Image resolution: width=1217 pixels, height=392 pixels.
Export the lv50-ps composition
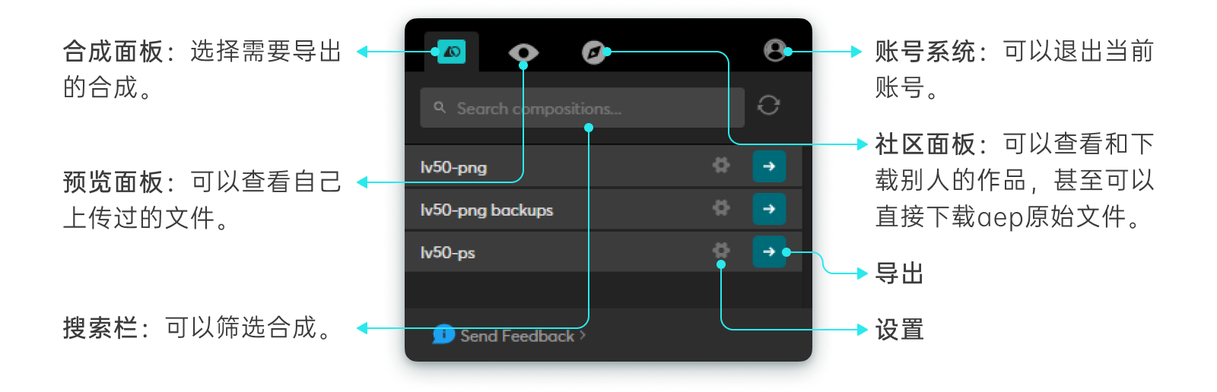click(768, 251)
